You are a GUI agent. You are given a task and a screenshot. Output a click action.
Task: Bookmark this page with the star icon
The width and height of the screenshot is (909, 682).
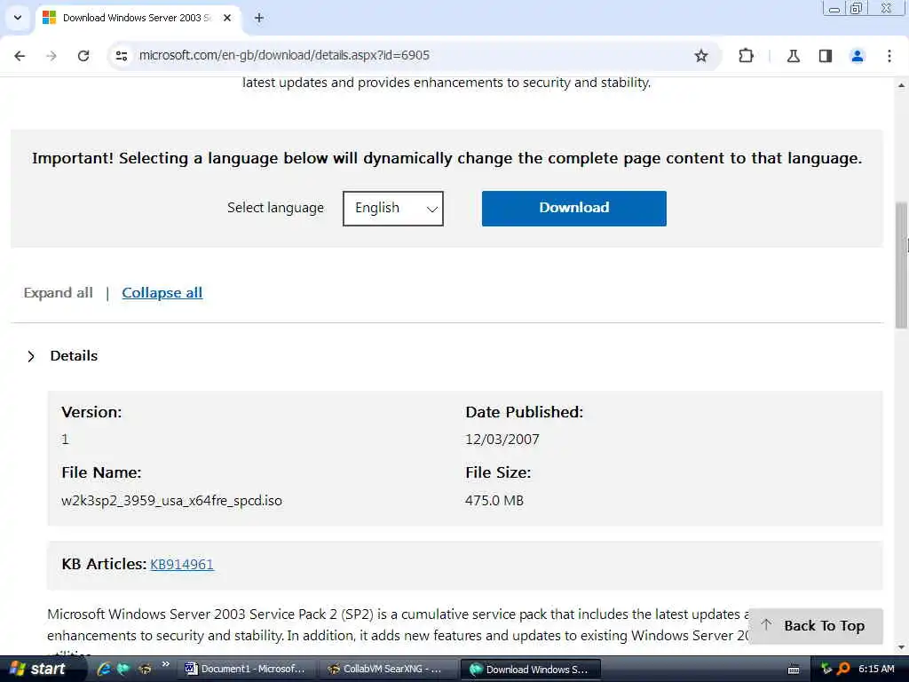(x=701, y=56)
